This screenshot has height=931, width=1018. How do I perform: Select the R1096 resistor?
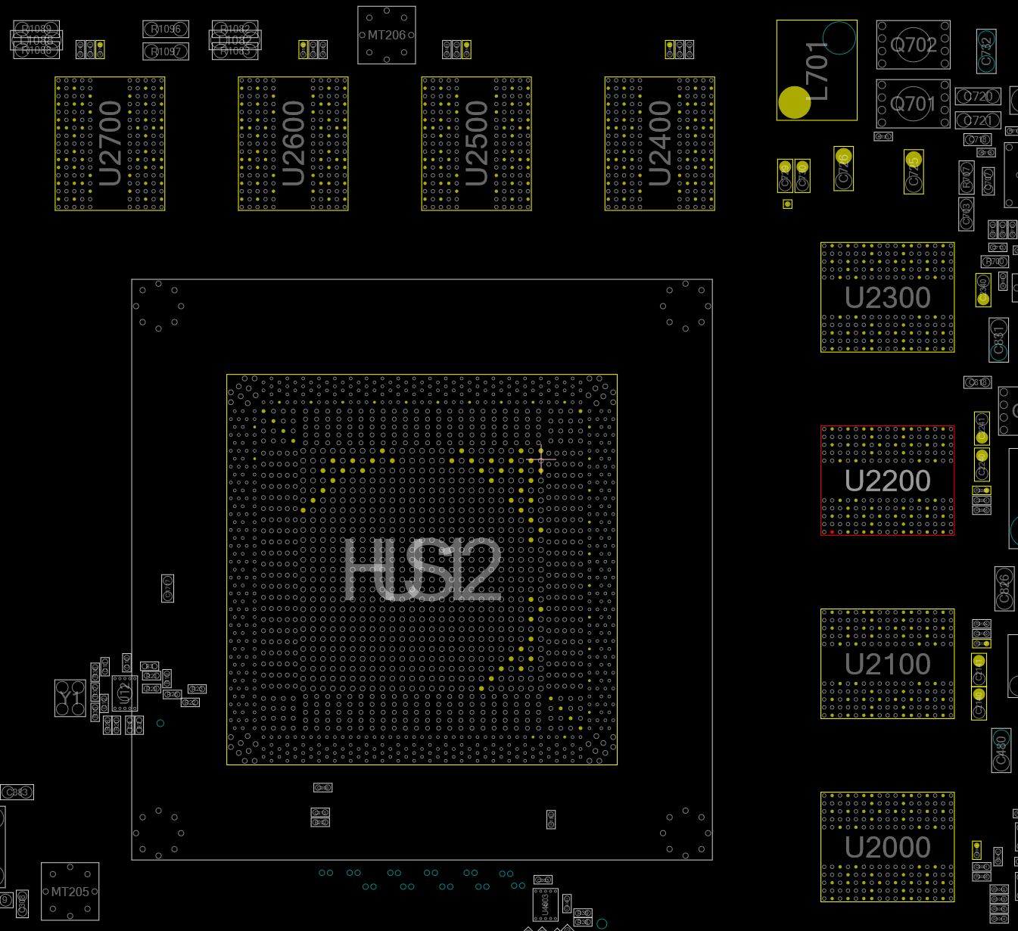(166, 29)
